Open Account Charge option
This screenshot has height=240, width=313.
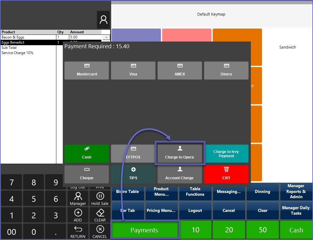pos(179,174)
